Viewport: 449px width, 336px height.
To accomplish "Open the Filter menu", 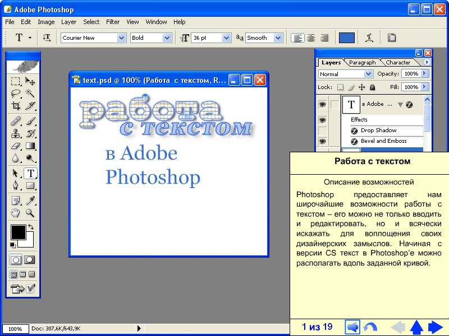I will click(113, 22).
